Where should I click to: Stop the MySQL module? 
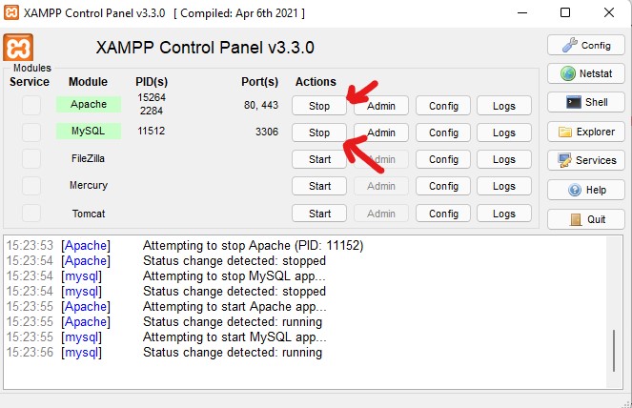pos(319,133)
